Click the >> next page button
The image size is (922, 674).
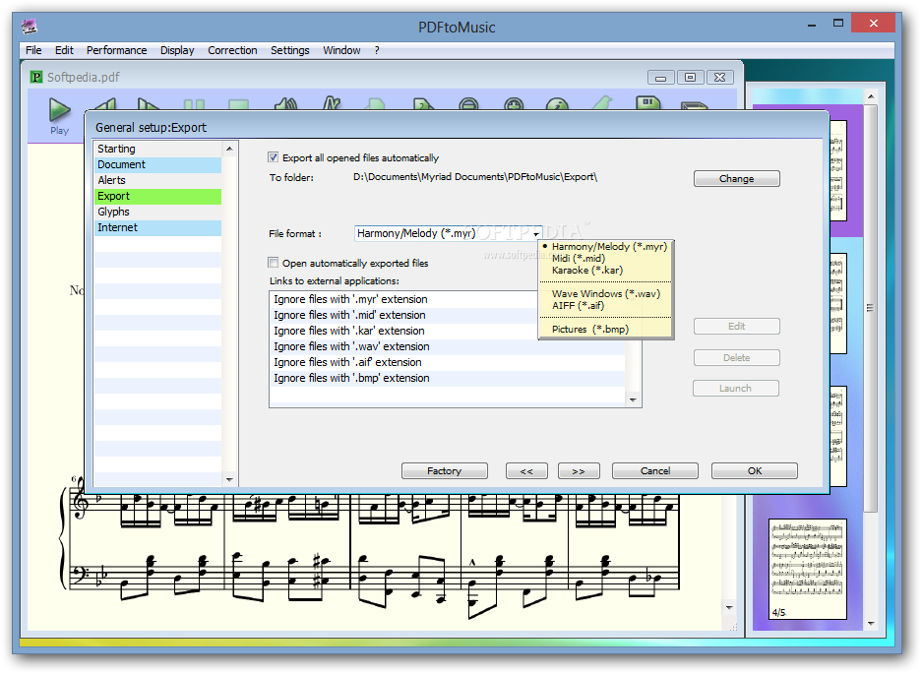(x=579, y=470)
